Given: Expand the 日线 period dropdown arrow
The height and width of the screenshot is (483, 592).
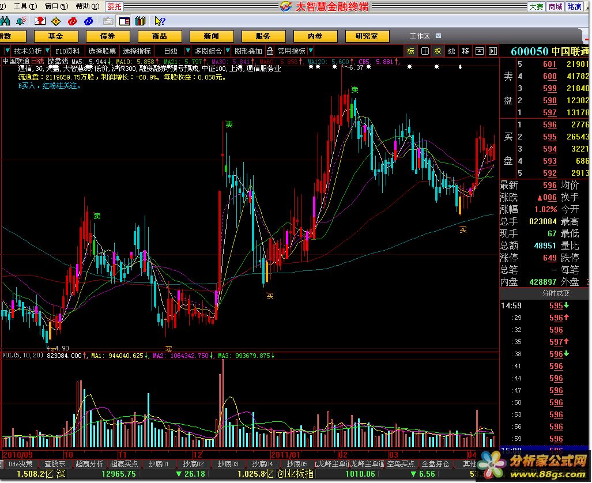Looking at the screenshot, I should (x=188, y=51).
